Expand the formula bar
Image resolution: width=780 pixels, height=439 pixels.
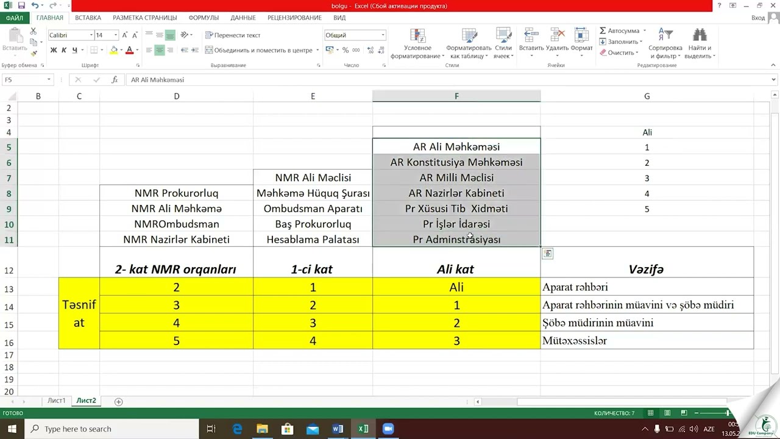(x=774, y=80)
